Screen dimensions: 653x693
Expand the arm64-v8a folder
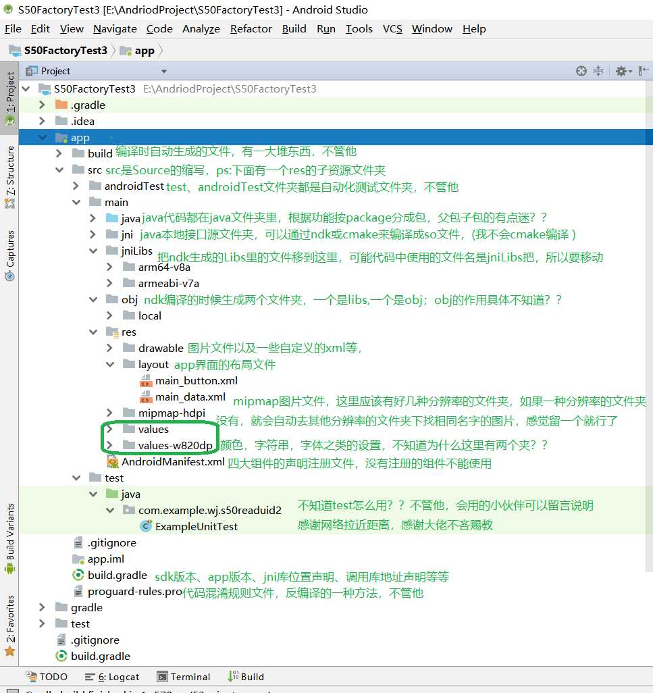click(x=109, y=267)
